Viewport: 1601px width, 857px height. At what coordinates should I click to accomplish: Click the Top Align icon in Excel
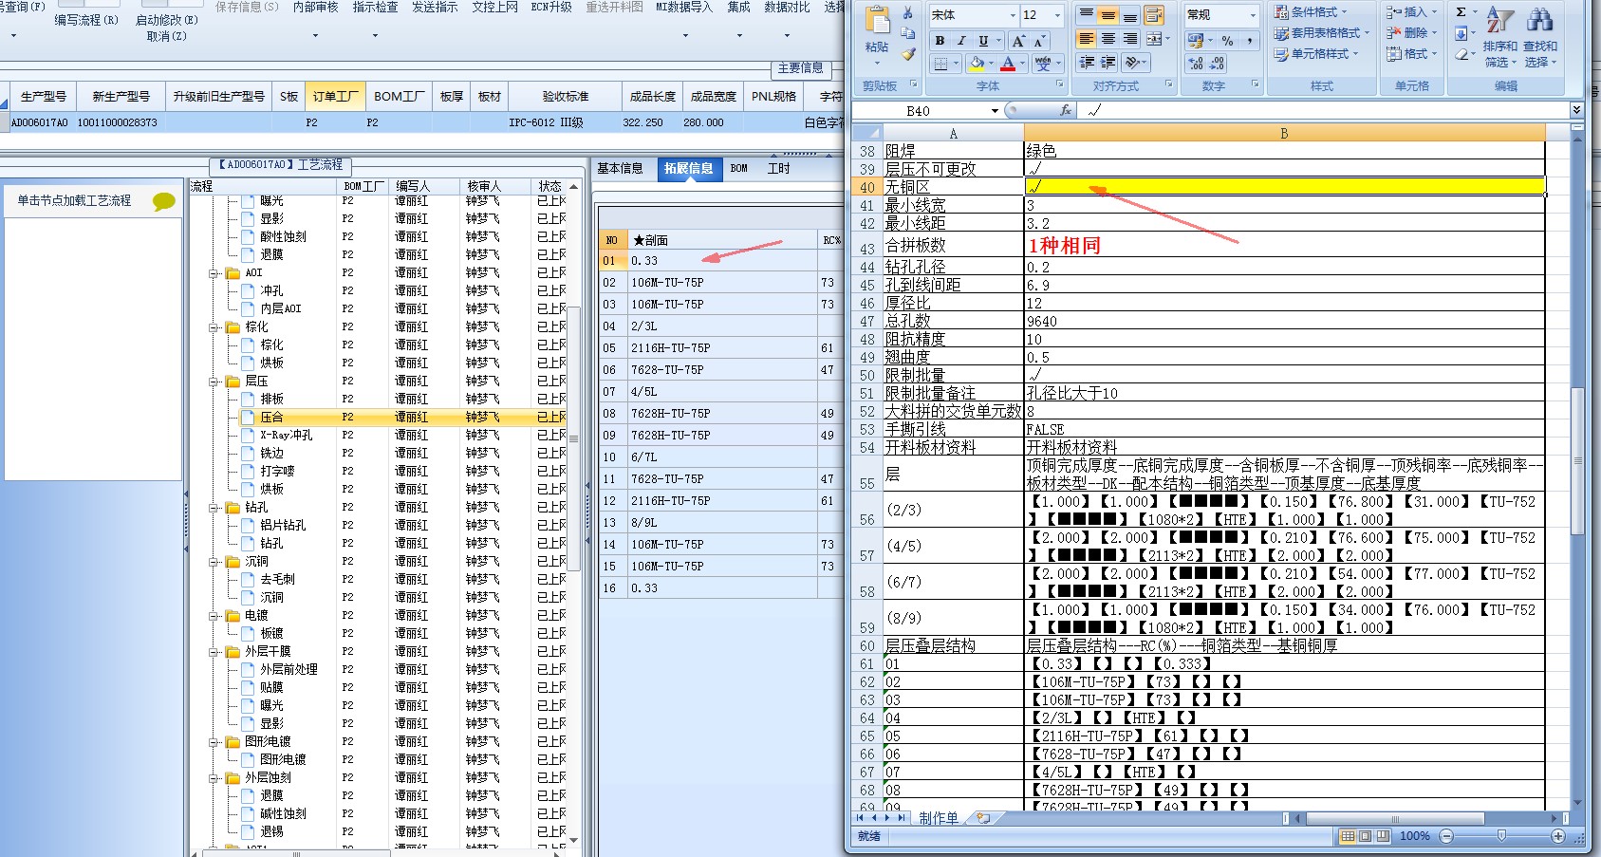point(1087,15)
